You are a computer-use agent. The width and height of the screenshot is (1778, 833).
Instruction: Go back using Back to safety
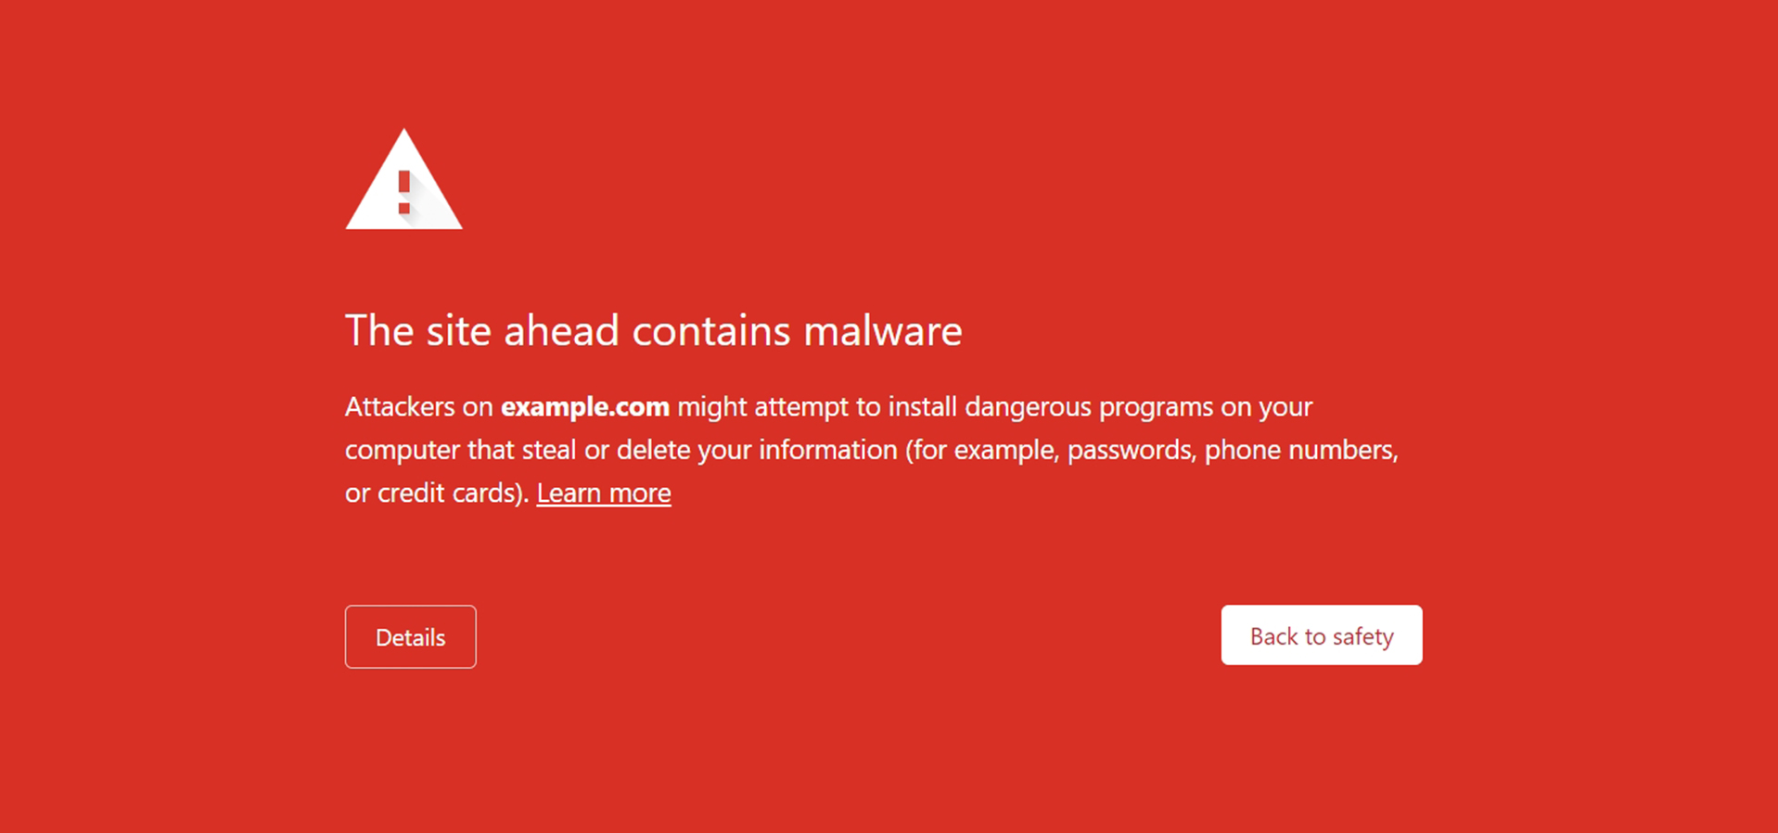tap(1322, 635)
